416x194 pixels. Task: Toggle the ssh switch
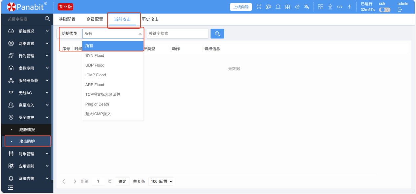pyautogui.click(x=384, y=10)
